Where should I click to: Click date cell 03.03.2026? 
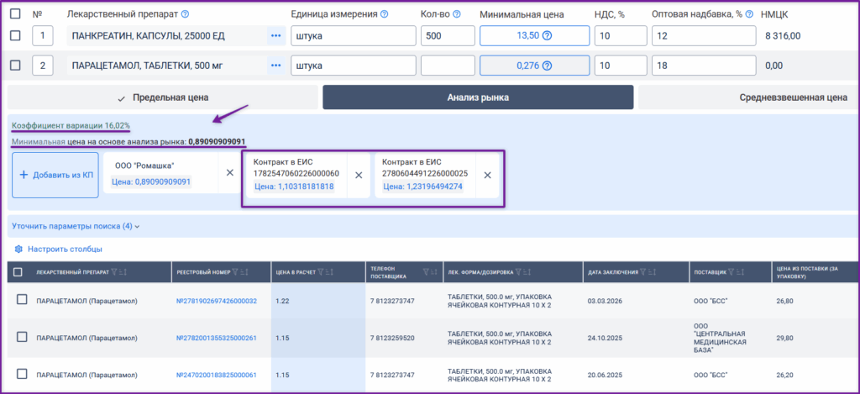(603, 301)
